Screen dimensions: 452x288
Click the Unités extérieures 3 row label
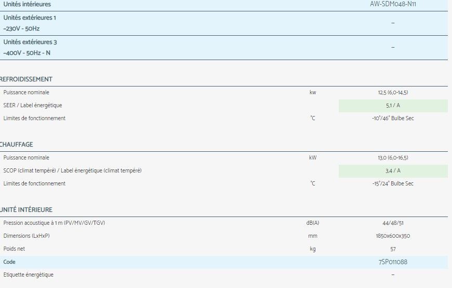30,42
